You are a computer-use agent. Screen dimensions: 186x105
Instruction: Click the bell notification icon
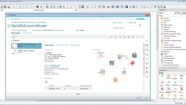point(19,19)
